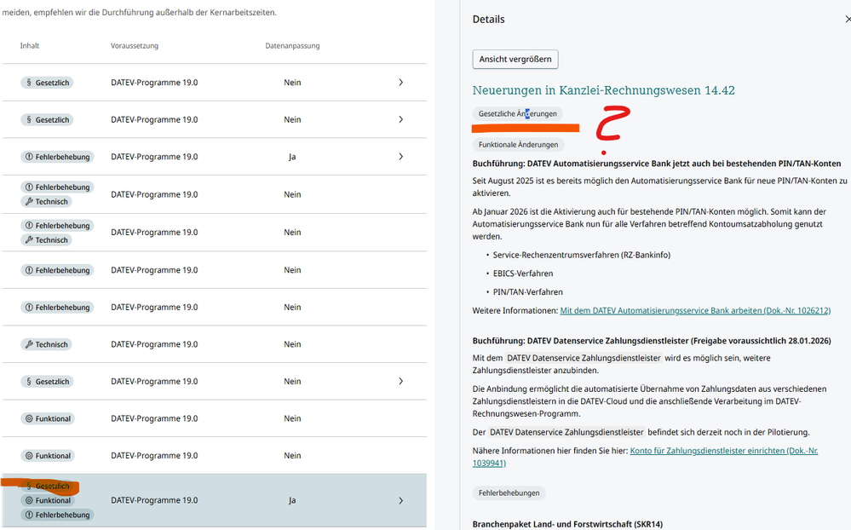Image resolution: width=851 pixels, height=530 pixels.
Task: Expand the topmost Gesetzlich row via its chevron
Action: pyautogui.click(x=400, y=83)
